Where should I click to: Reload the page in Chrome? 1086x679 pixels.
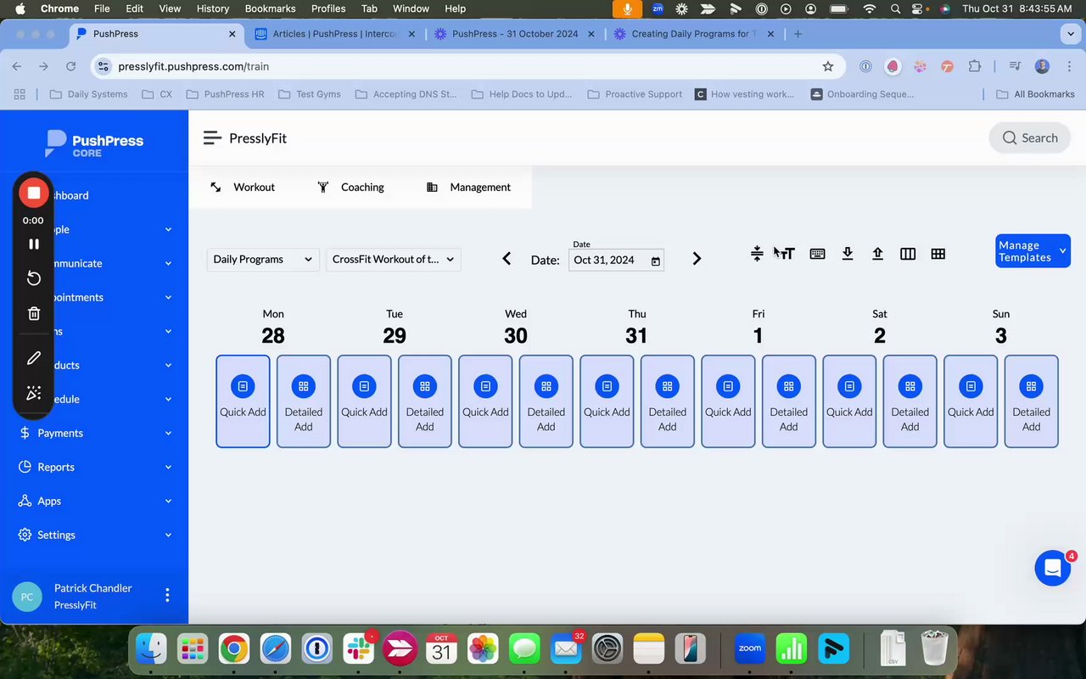[x=71, y=66]
